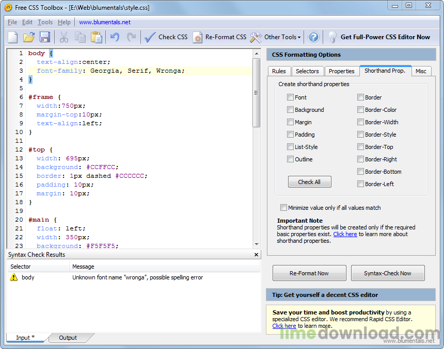Close the Syntax Check Results panel
Viewport: 444px width, 349px height.
(x=256, y=254)
